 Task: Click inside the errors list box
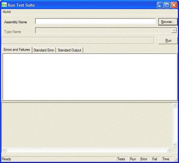point(90,77)
